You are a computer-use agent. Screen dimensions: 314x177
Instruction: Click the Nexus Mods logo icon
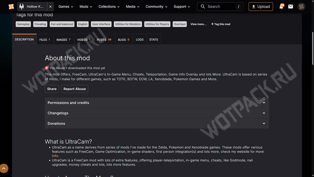pyautogui.click(x=11, y=7)
